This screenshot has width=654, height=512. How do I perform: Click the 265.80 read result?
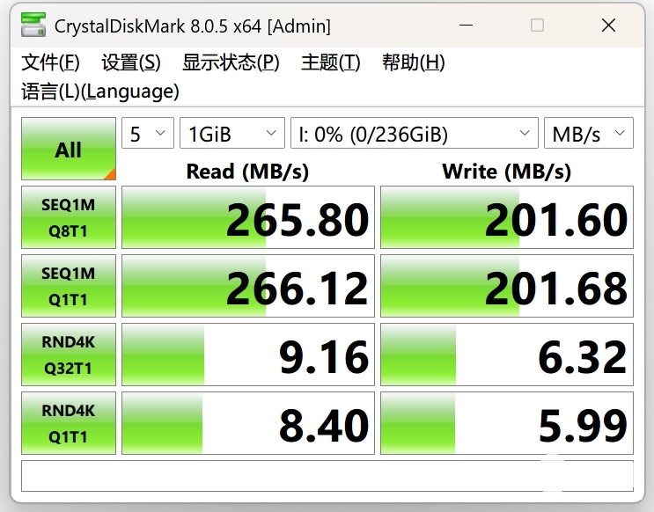[x=248, y=217]
